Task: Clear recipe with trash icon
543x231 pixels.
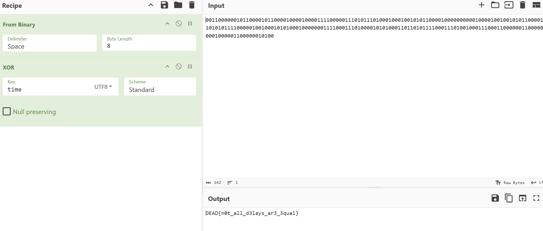Action: point(192,5)
